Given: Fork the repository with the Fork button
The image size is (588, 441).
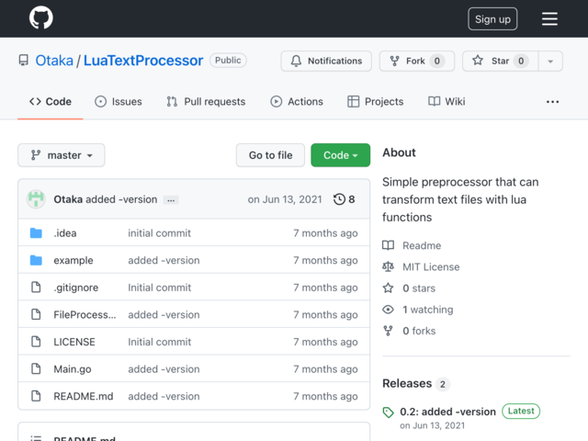Looking at the screenshot, I should [x=416, y=61].
